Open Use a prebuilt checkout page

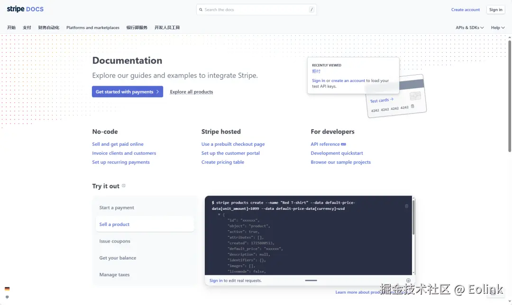tap(233, 144)
